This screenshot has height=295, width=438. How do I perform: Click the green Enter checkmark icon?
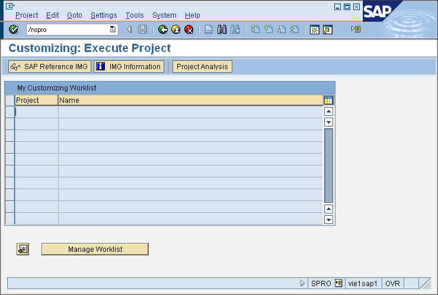[14, 30]
